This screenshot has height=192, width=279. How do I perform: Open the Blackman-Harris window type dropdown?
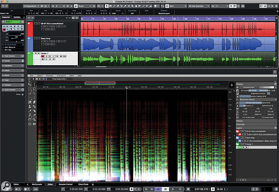point(258,99)
